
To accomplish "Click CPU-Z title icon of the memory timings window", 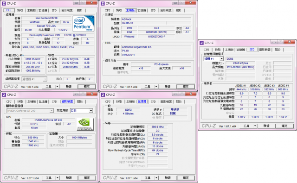I will [103, 95].
